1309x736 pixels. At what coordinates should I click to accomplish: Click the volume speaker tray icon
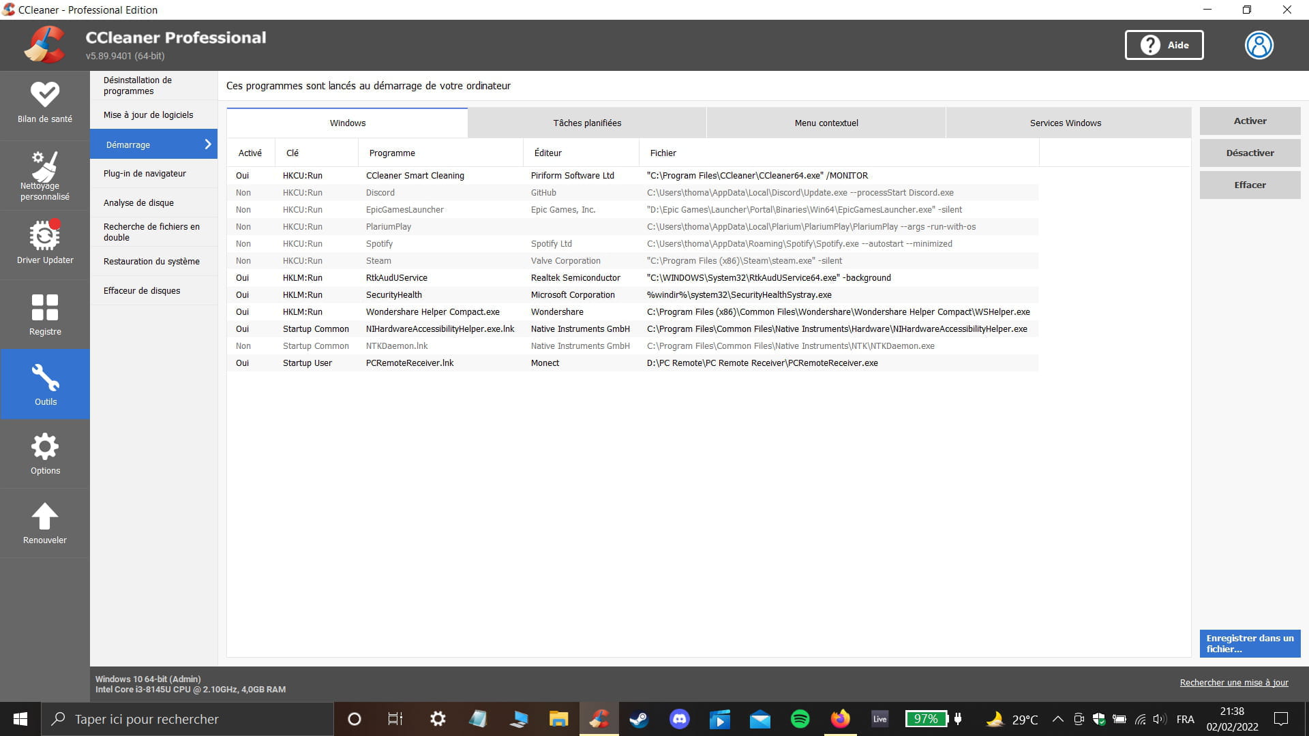pyautogui.click(x=1159, y=719)
